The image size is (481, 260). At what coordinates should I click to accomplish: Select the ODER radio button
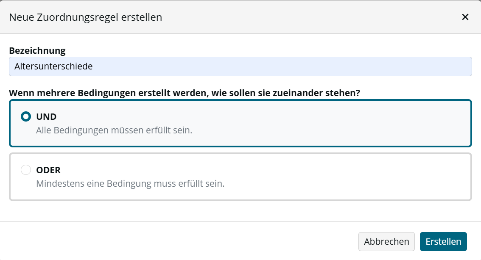click(x=26, y=170)
